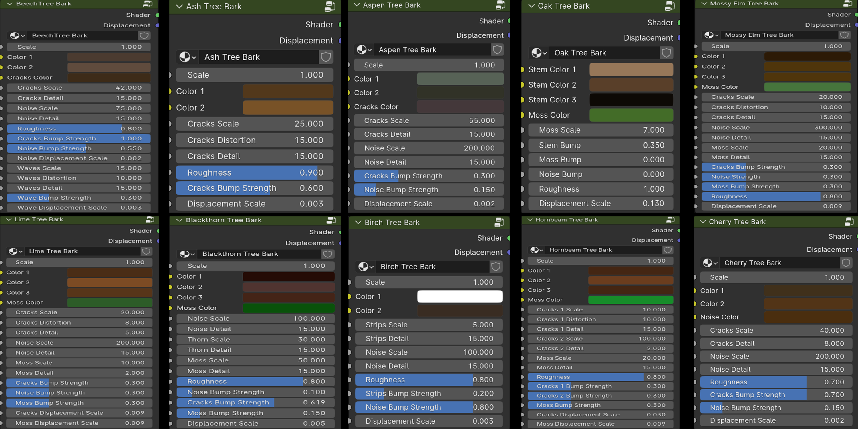This screenshot has height=429, width=858.
Task: Collapse the Birch Tree Bark node
Action: click(358, 222)
